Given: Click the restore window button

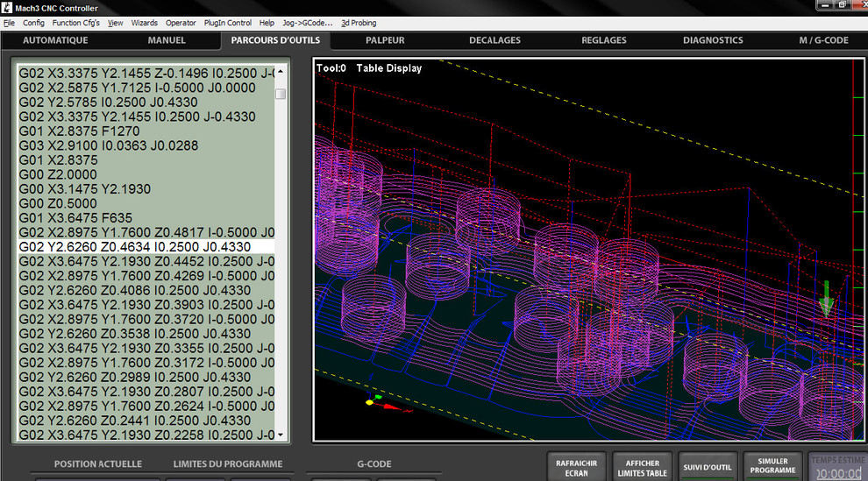Looking at the screenshot, I should [x=842, y=5].
